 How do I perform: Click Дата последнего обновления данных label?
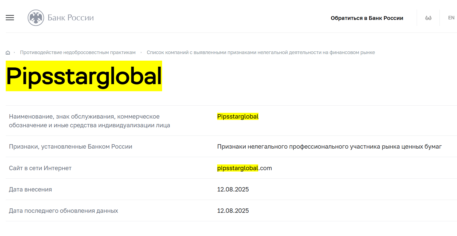64,211
